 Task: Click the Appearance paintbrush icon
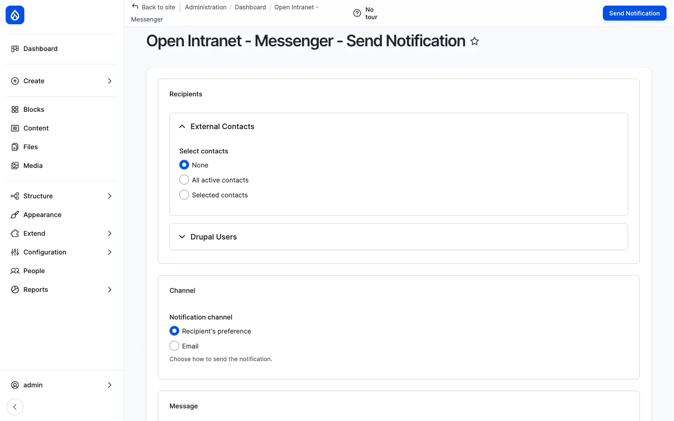(x=15, y=215)
